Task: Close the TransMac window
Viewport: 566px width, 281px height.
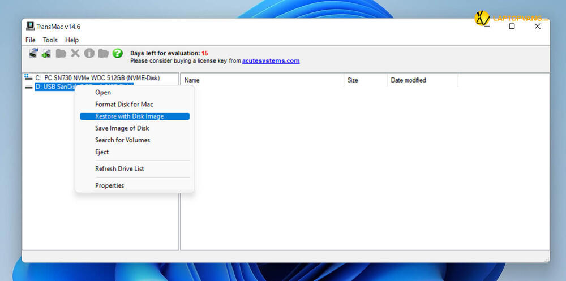Action: (538, 27)
